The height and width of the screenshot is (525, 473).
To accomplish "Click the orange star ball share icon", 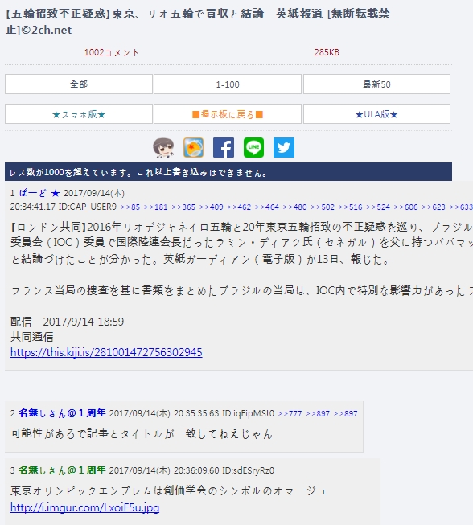I will click(193, 147).
